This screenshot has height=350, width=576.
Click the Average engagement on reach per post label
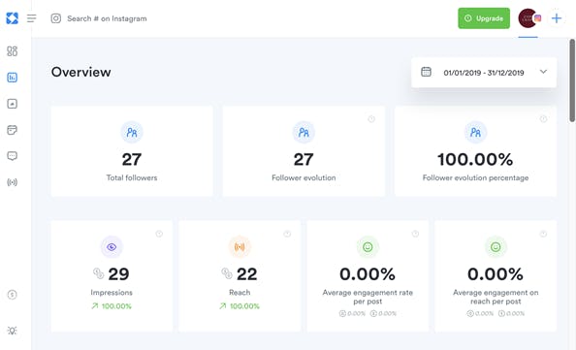point(496,297)
